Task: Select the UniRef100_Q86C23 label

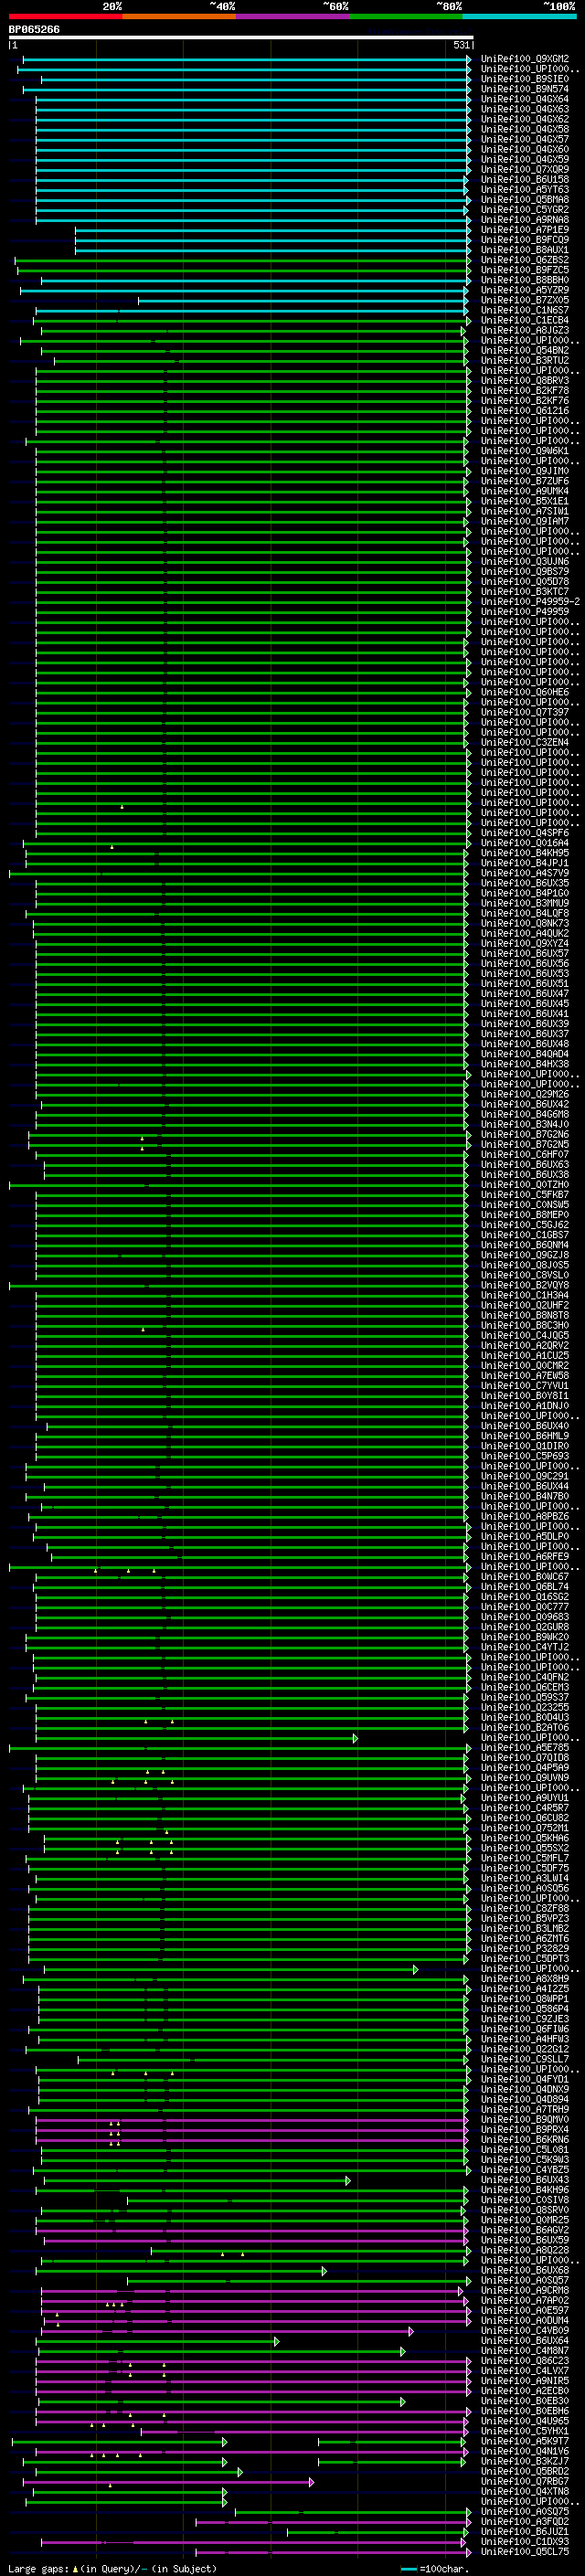Action: click(525, 2360)
